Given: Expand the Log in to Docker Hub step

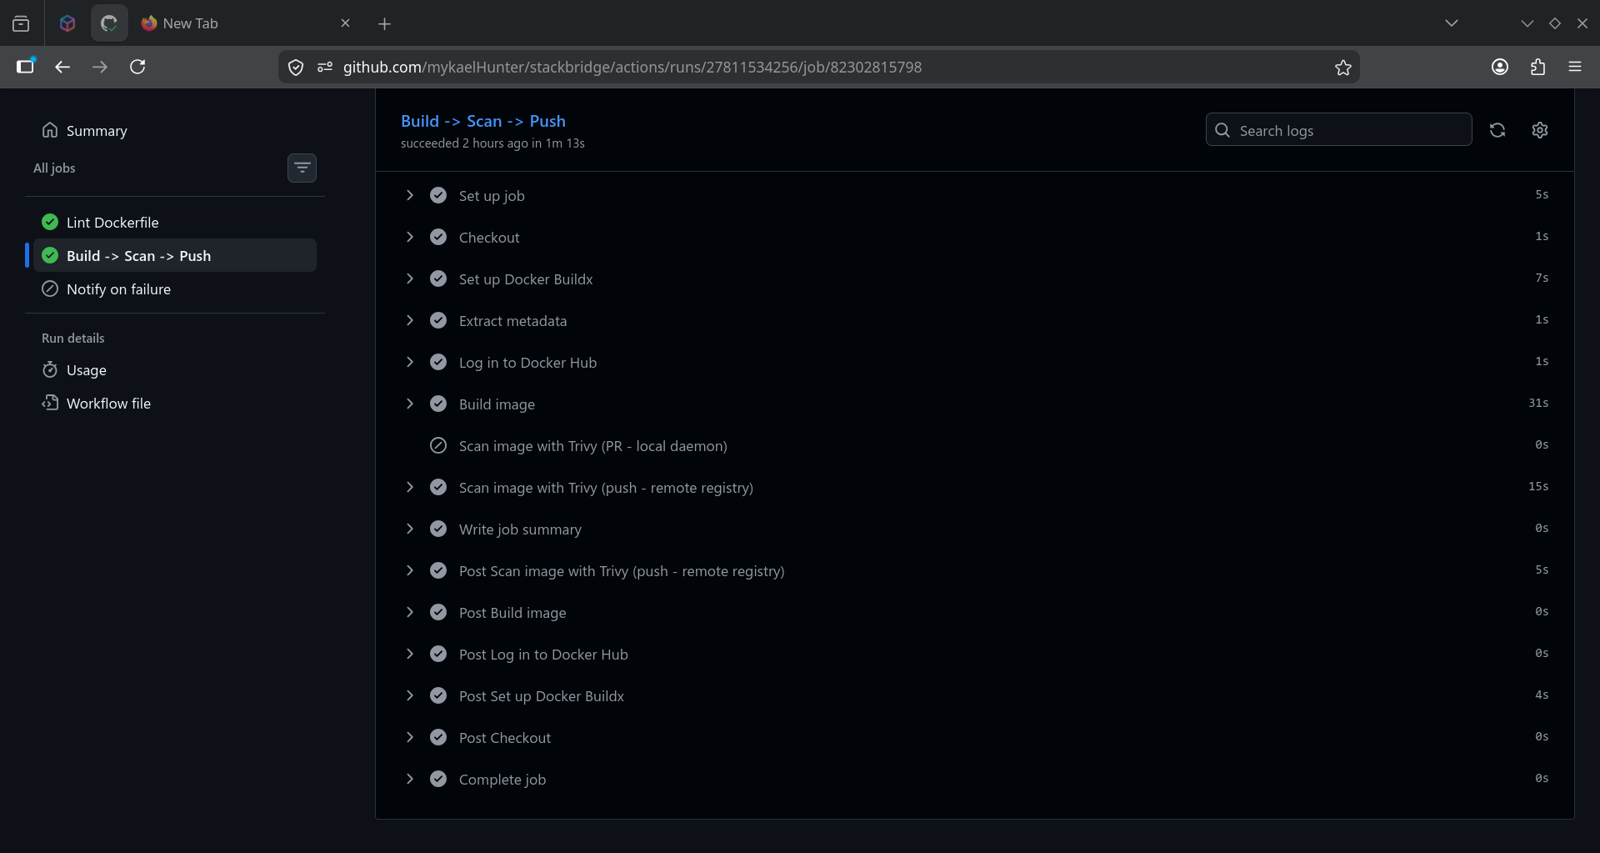Looking at the screenshot, I should (974, 363).
